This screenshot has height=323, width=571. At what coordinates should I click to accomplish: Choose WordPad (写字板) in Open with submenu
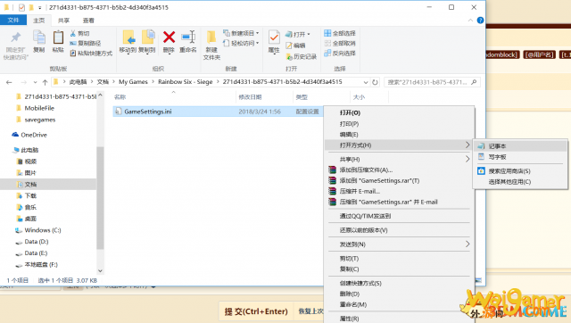[x=520, y=157]
